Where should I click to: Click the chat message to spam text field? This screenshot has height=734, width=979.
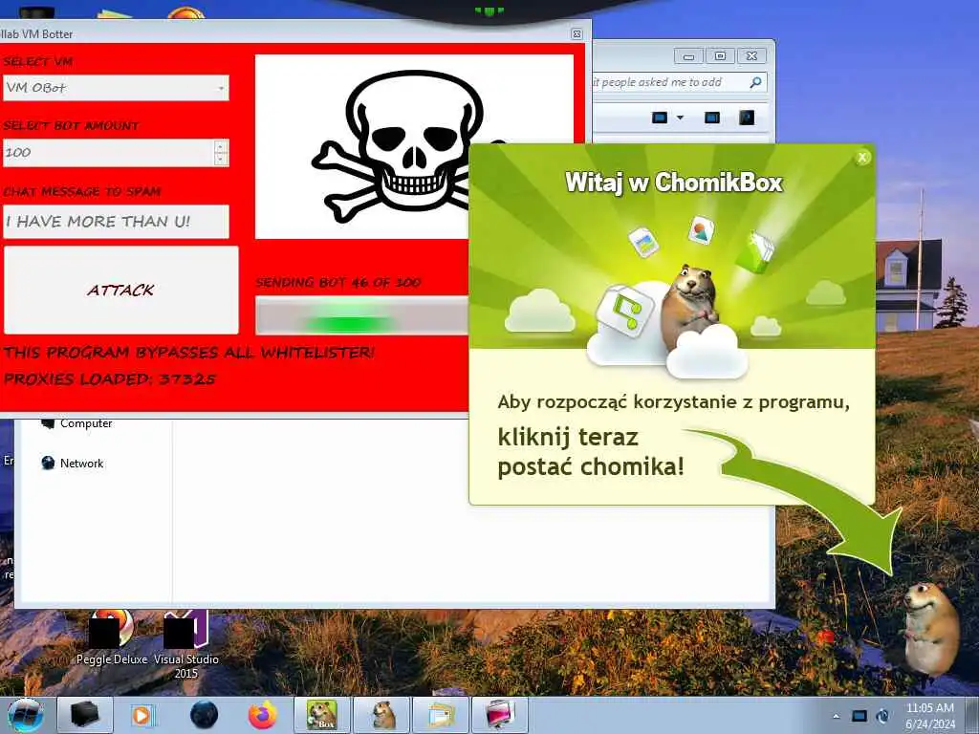pos(116,222)
